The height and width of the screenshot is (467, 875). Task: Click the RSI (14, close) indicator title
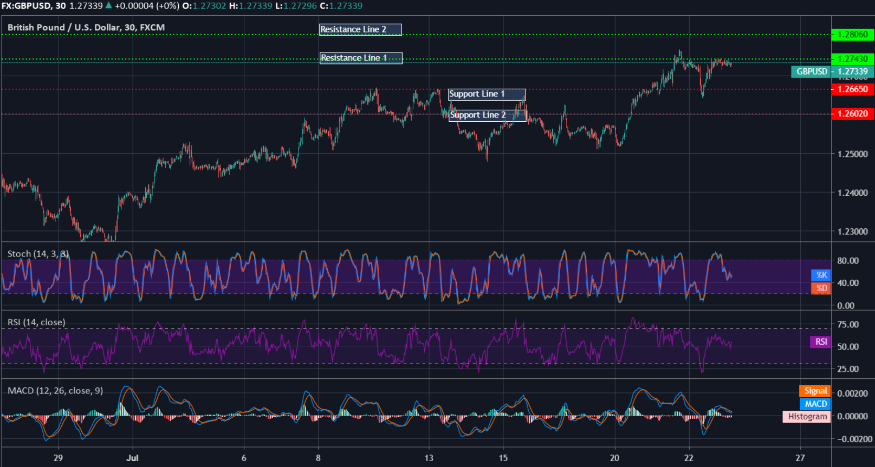click(36, 322)
